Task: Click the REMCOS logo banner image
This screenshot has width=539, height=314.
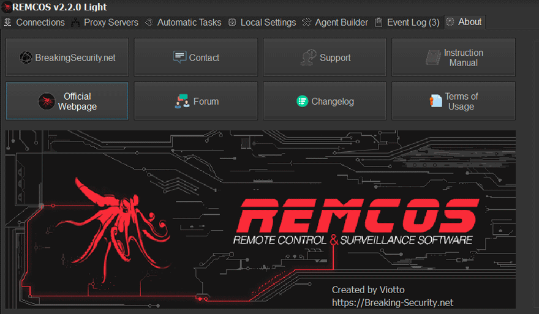Action: 260,219
